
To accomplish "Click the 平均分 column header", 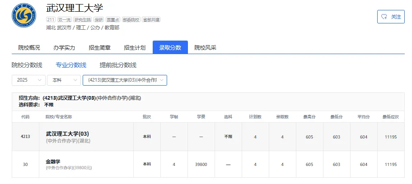I will point(364,117).
